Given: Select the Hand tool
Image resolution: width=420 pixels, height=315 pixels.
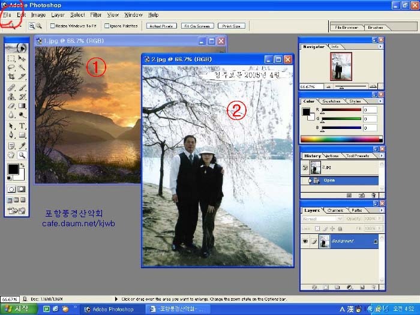Looking at the screenshot, I should point(11,155).
